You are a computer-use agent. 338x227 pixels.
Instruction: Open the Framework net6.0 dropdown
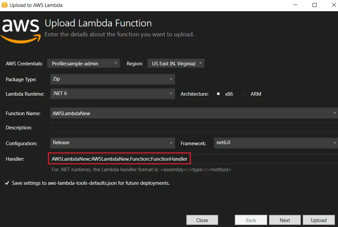click(276, 143)
